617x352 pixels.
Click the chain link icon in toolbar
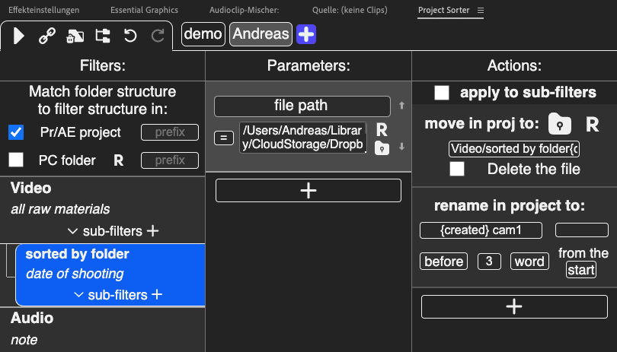pos(46,35)
